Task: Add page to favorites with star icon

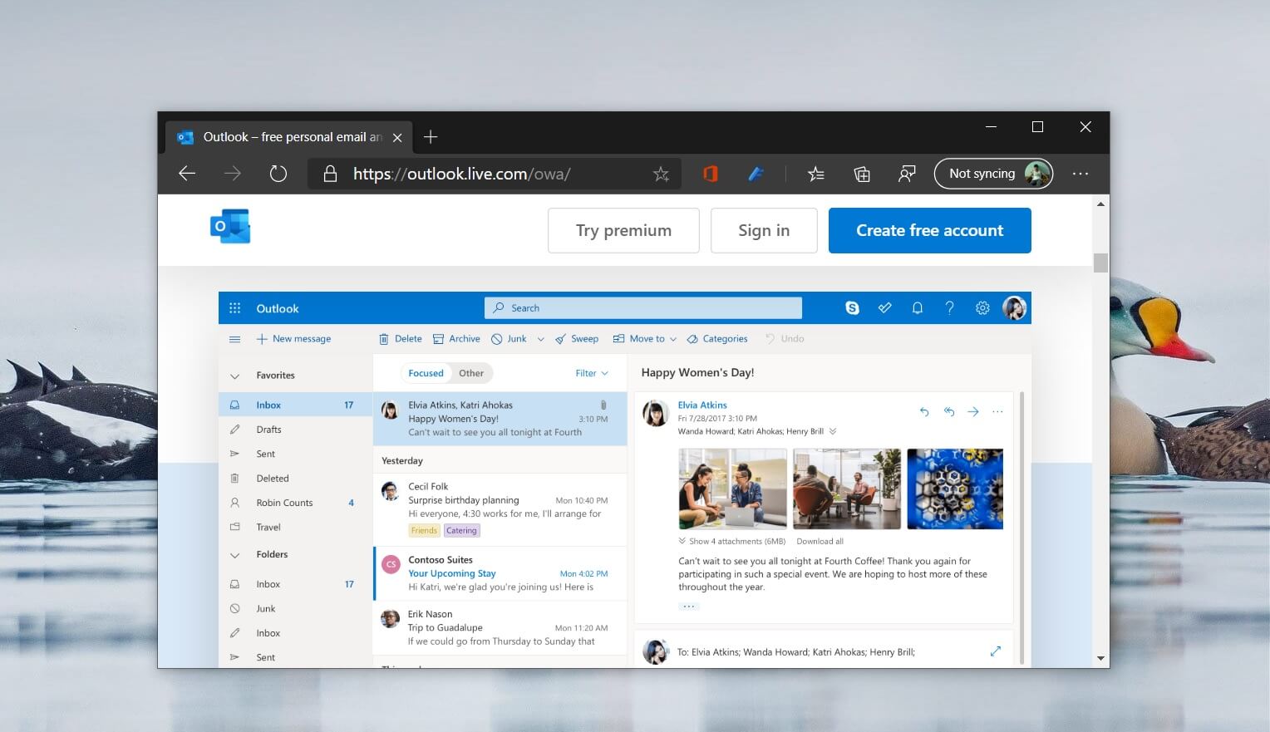Action: tap(661, 174)
